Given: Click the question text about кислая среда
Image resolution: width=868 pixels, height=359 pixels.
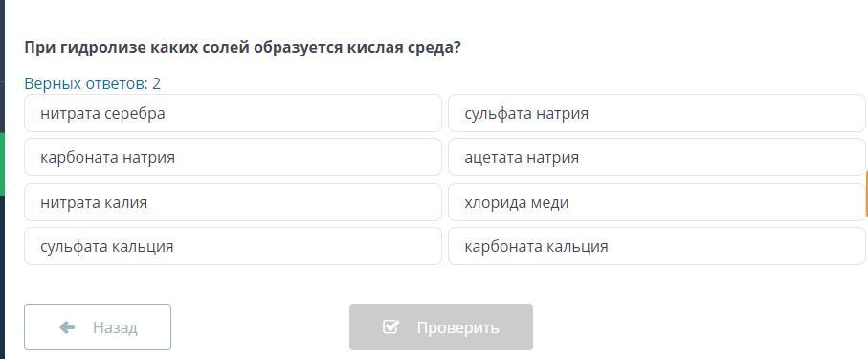Looking at the screenshot, I should 242,48.
